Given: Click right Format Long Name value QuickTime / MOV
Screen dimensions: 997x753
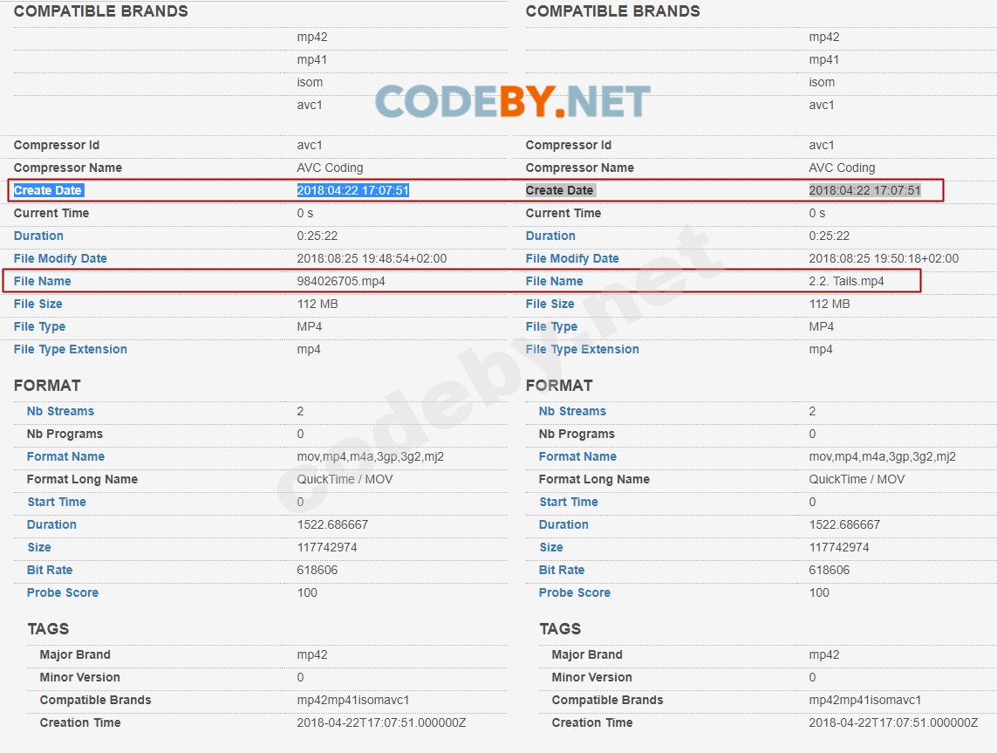Looking at the screenshot, I should coord(857,480).
